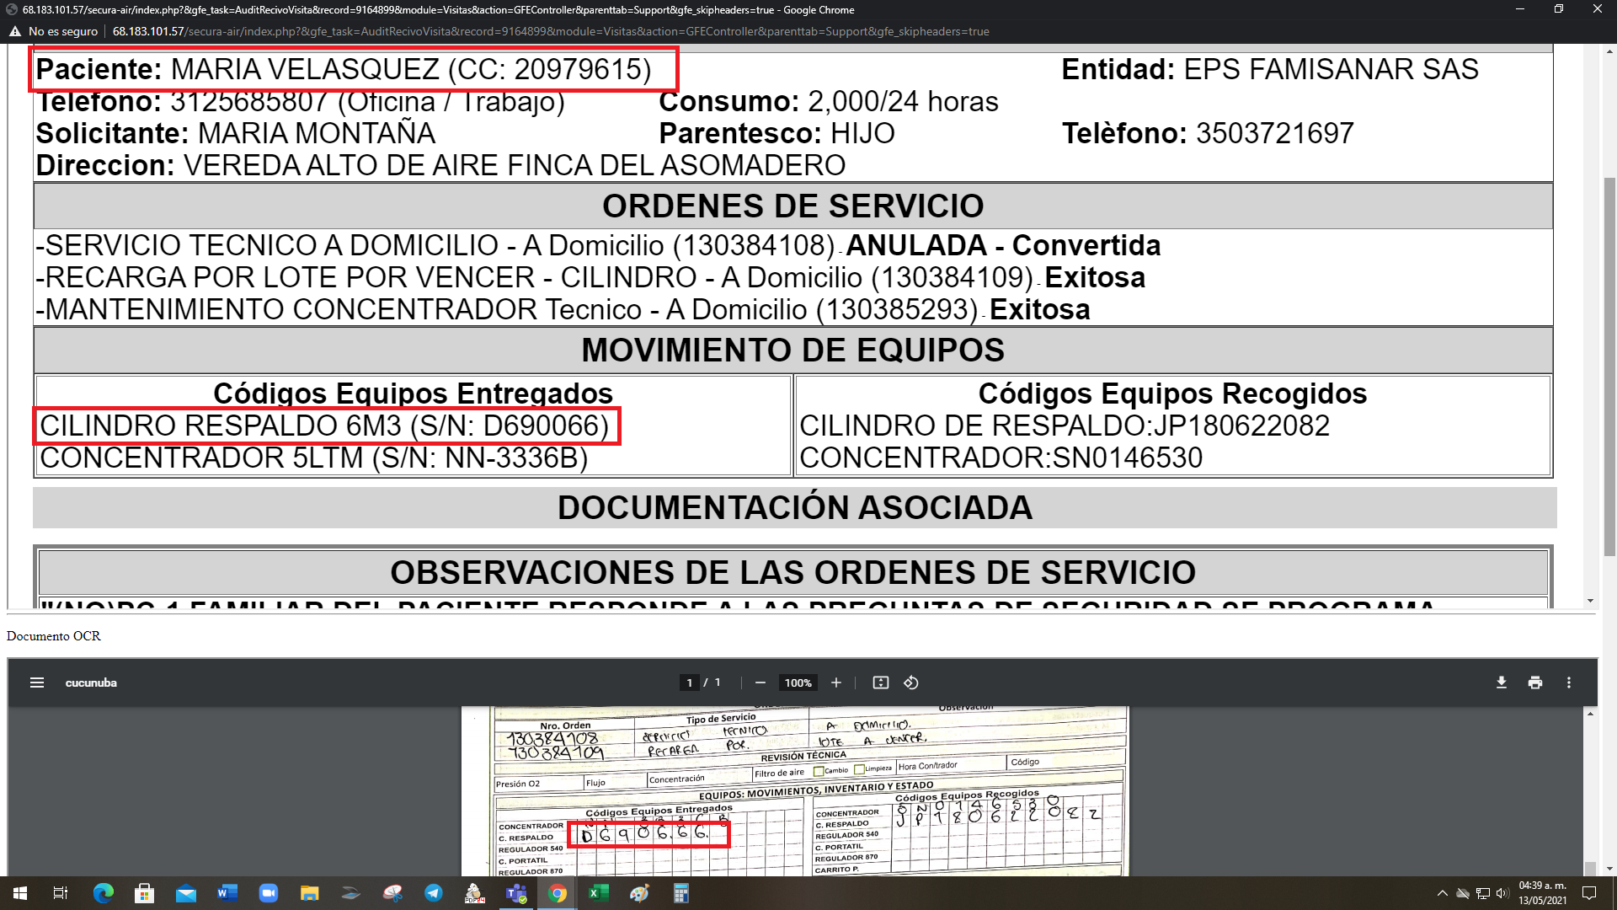Viewport: 1617px width, 910px height.
Task: Click the Consumo 2,000/24 horas text
Action: click(829, 101)
